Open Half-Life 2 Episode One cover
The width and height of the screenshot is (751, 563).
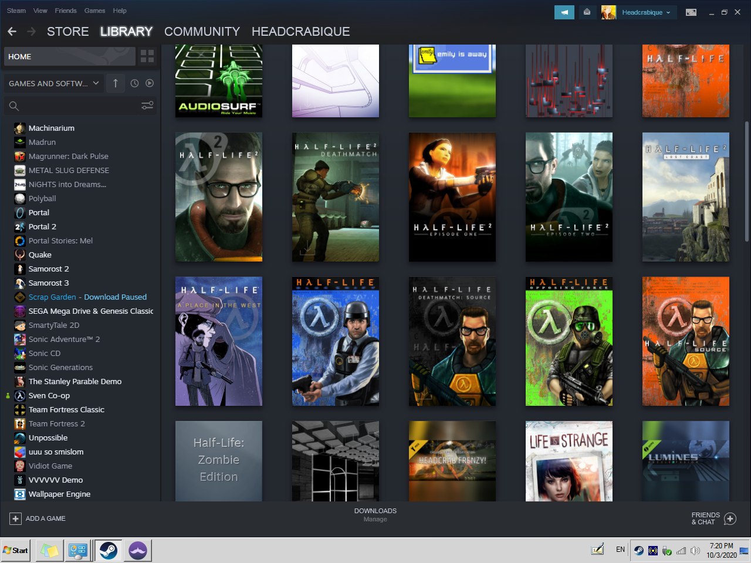tap(452, 197)
